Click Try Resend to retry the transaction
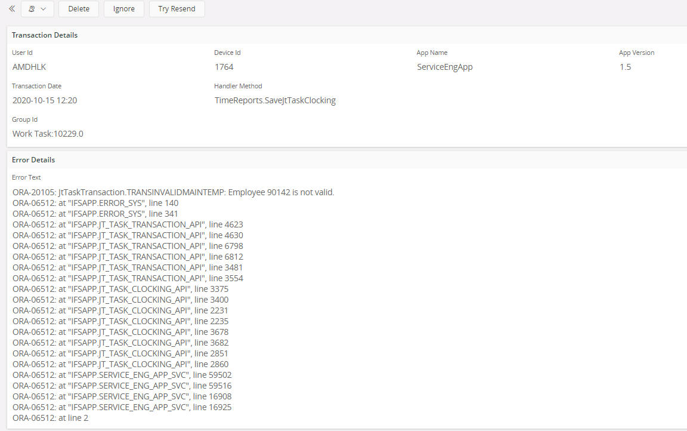The width and height of the screenshot is (687, 431). (x=177, y=9)
